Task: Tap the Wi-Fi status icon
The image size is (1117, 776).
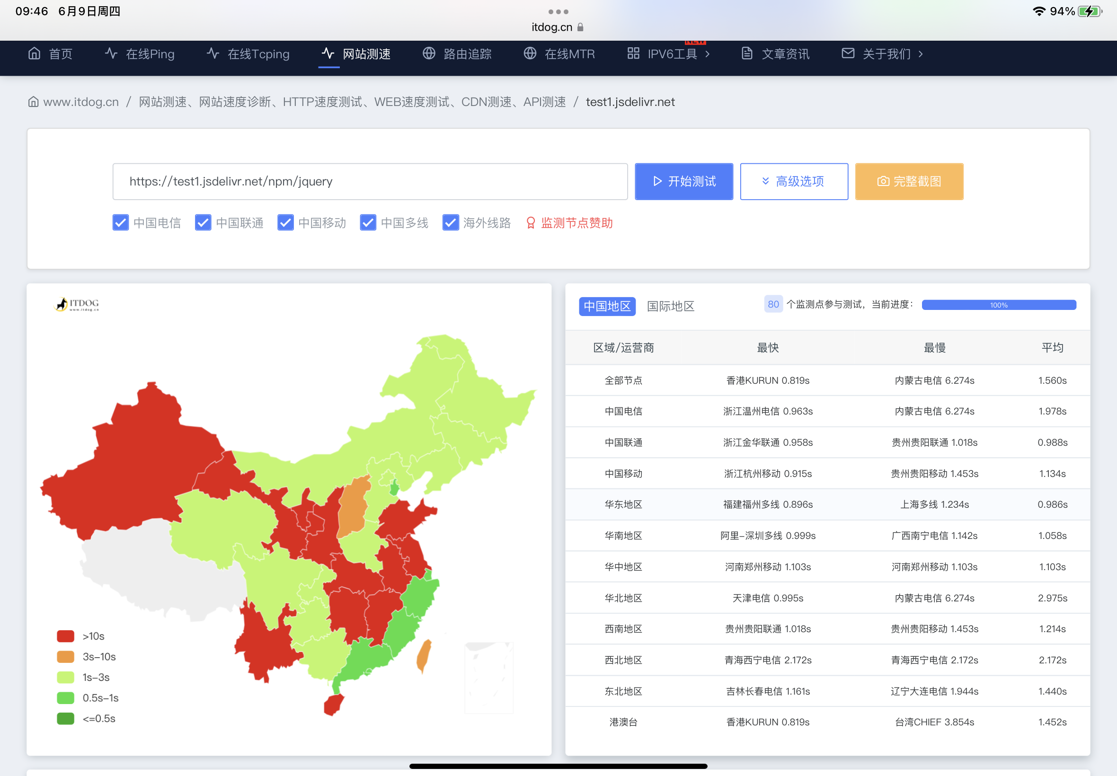Action: [x=1039, y=11]
